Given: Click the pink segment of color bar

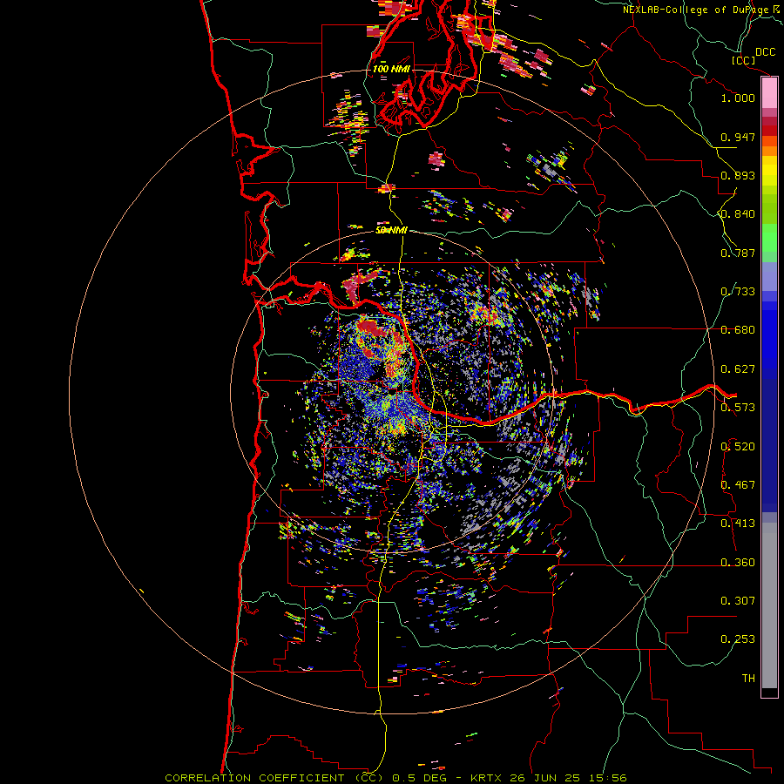Looking at the screenshot, I should coord(769,92).
